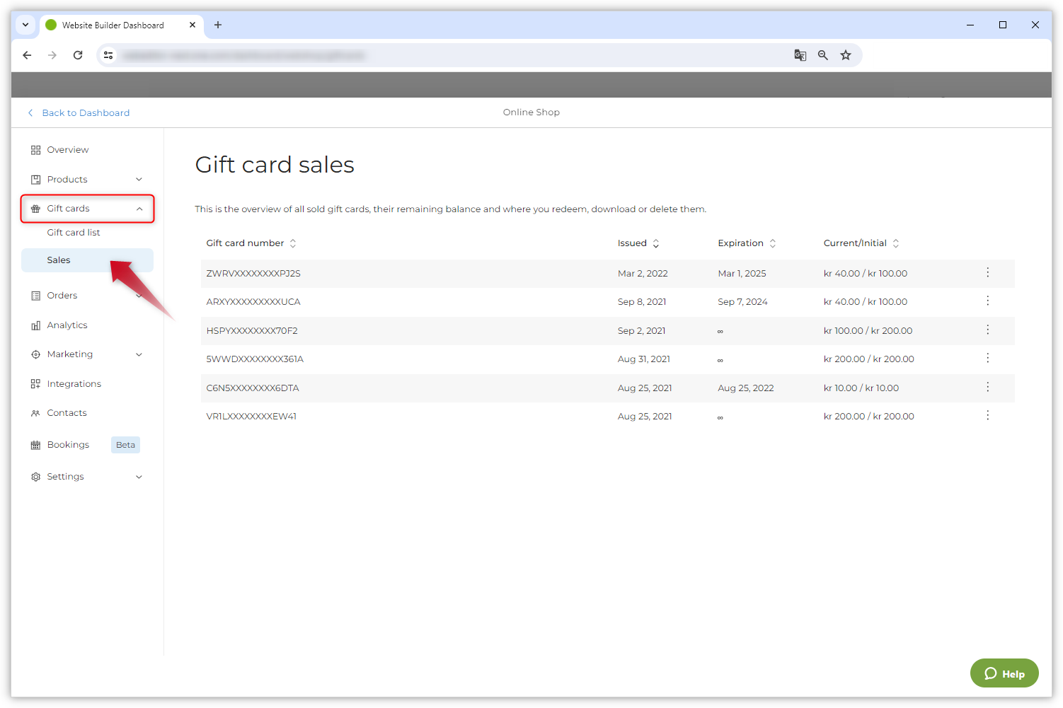Switch to the Website Builder Dashboard browser tab
The height and width of the screenshot is (708, 1063).
[x=113, y=25]
